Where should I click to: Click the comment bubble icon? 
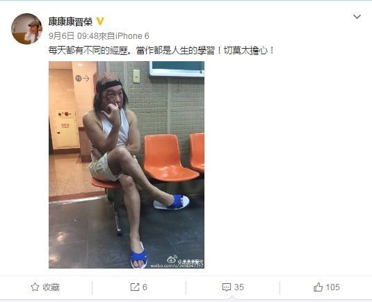(227, 287)
